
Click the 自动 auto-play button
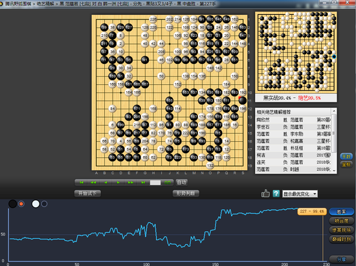(182, 183)
